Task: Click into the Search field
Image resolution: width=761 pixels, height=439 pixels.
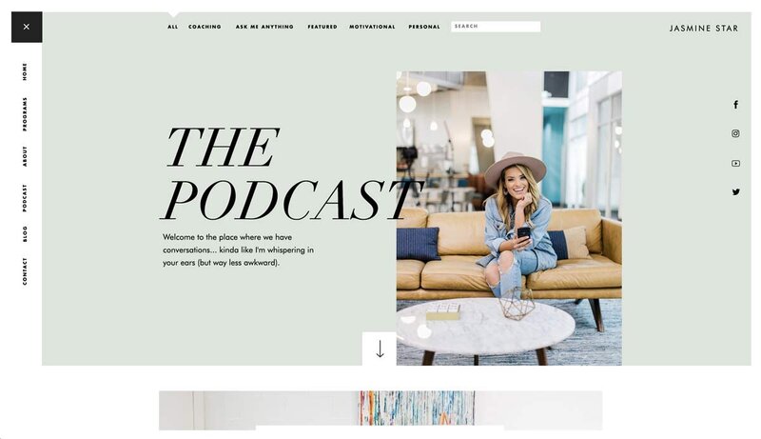Action: tap(496, 27)
